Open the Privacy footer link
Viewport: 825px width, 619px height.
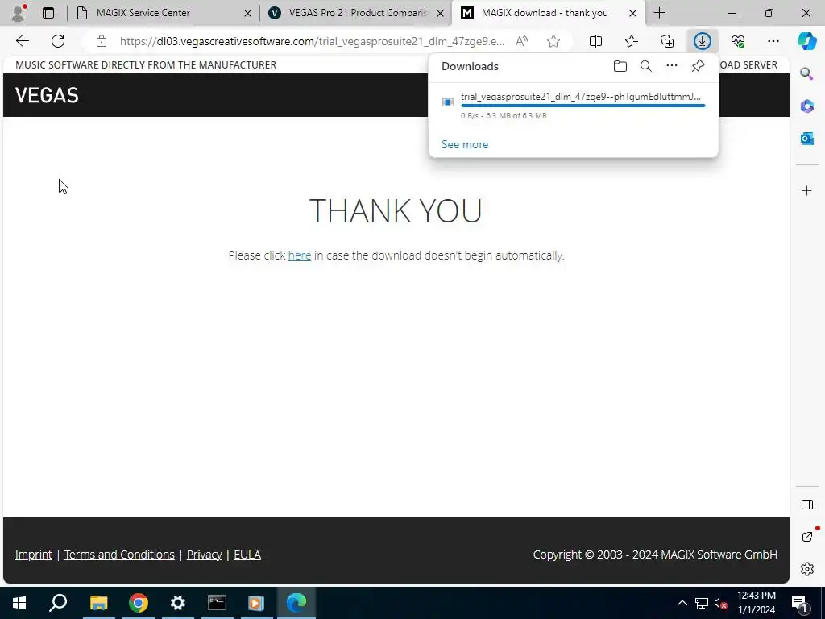[204, 555]
